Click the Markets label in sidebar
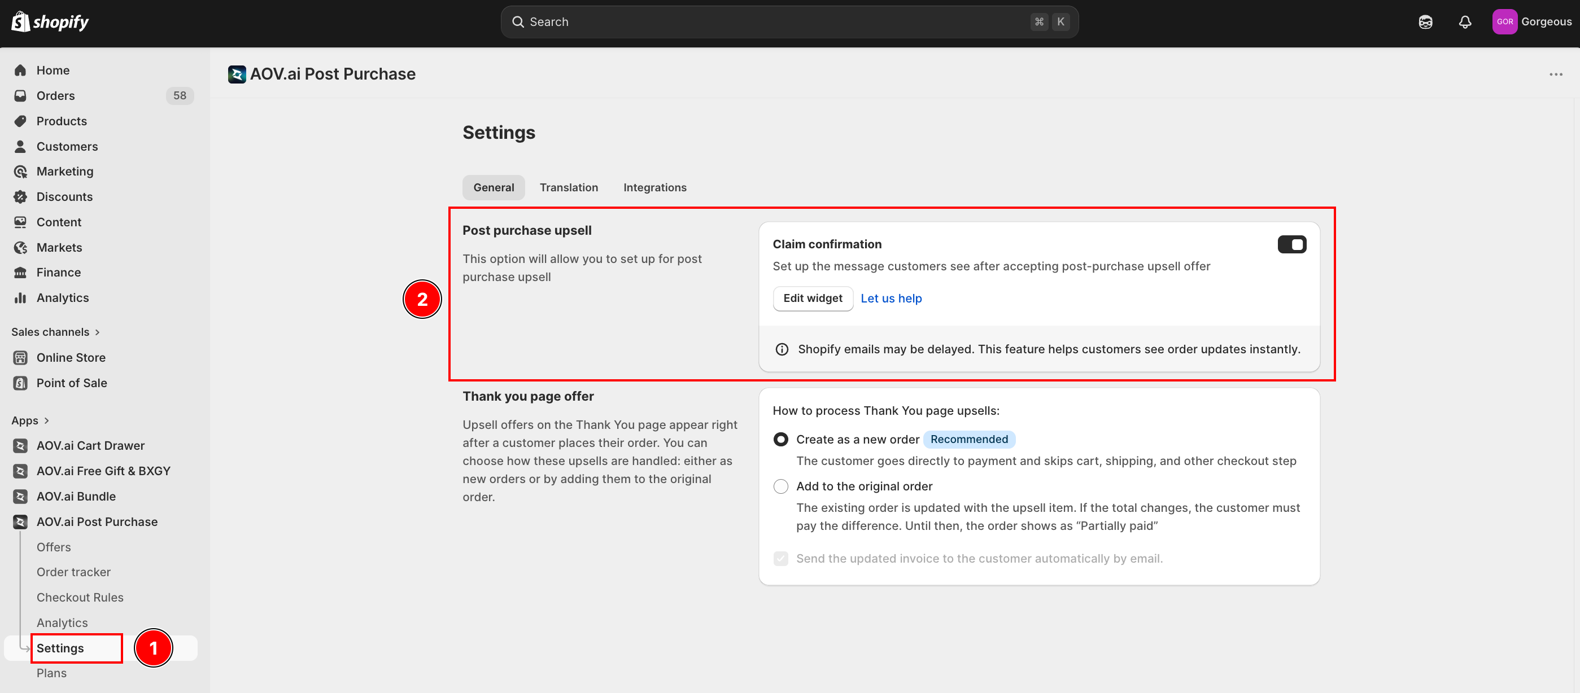 tap(59, 248)
